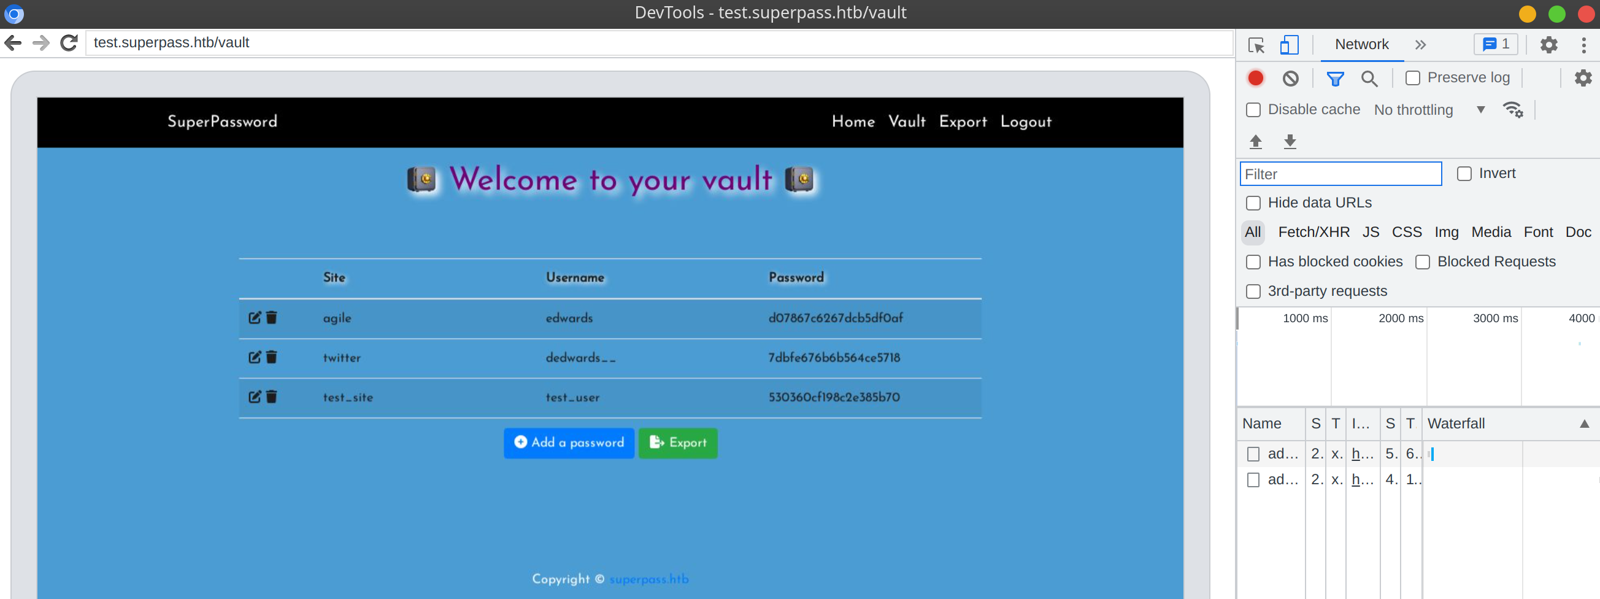The width and height of the screenshot is (1600, 599).
Task: Filter requests by CSS
Action: 1406,233
